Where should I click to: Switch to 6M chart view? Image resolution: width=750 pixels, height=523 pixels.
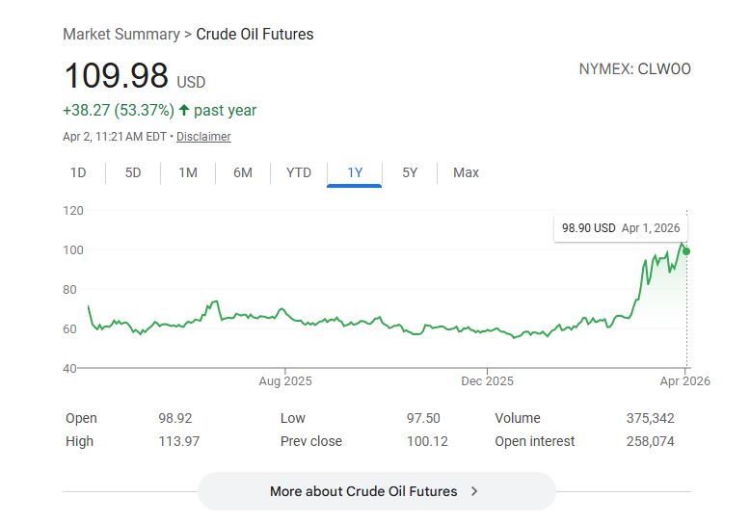click(243, 172)
